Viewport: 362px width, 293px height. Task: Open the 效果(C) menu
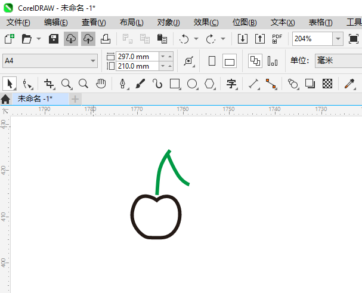pyautogui.click(x=206, y=23)
